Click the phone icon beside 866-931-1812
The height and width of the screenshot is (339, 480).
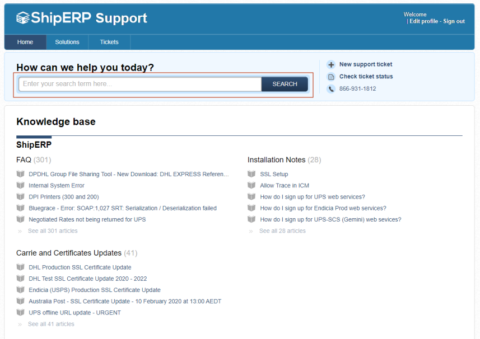pos(332,88)
